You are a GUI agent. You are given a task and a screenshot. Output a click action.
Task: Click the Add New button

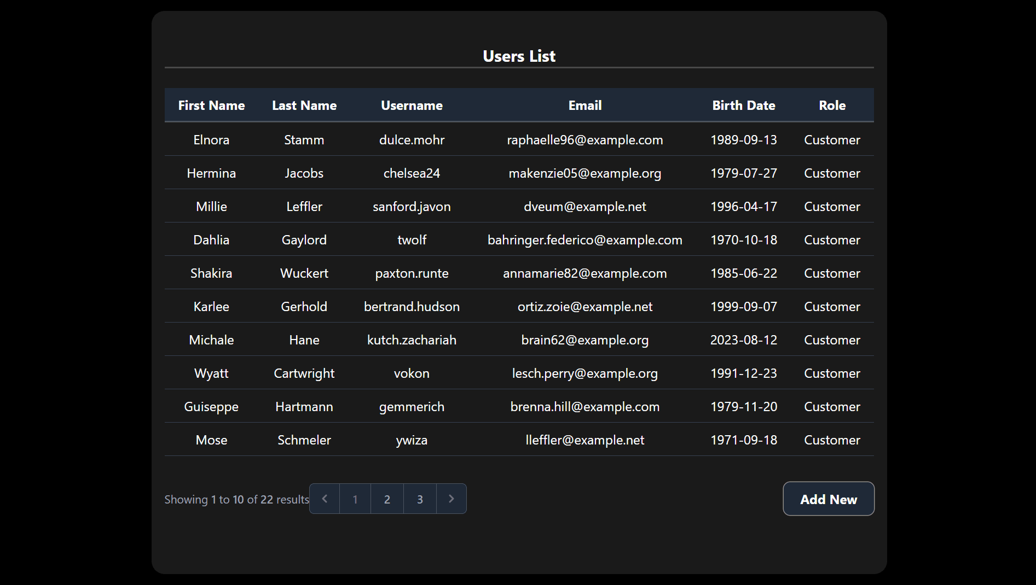(829, 499)
